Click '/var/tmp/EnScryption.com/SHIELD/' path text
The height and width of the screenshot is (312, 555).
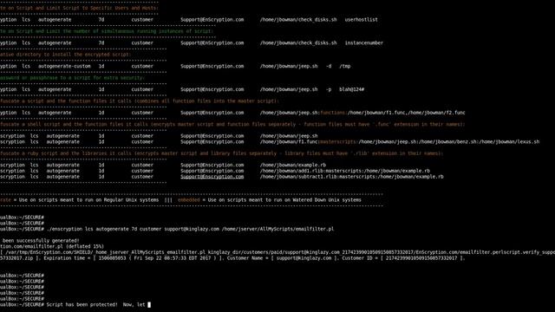click(x=49, y=252)
